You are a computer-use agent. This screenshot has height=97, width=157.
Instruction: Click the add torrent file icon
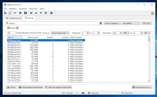coord(10,13)
